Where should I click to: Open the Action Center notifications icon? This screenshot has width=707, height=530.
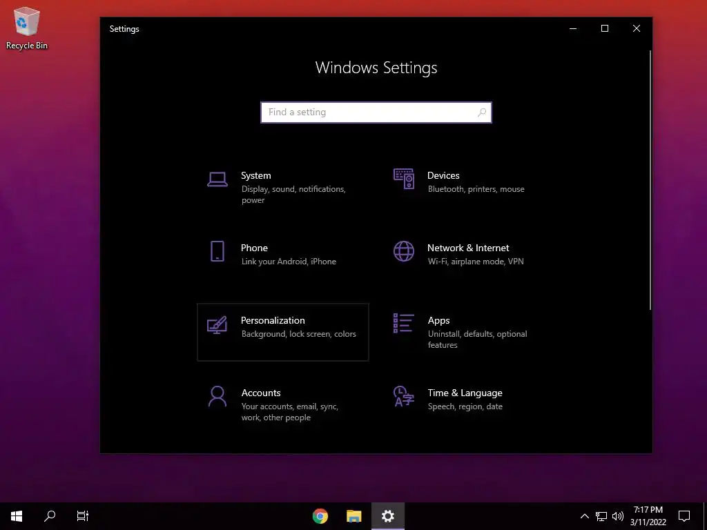click(684, 516)
